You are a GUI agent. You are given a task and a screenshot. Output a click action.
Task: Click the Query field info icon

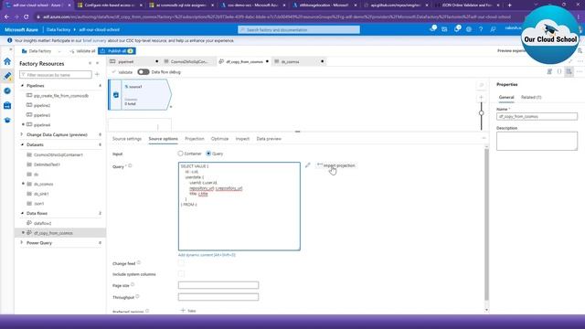coord(130,166)
